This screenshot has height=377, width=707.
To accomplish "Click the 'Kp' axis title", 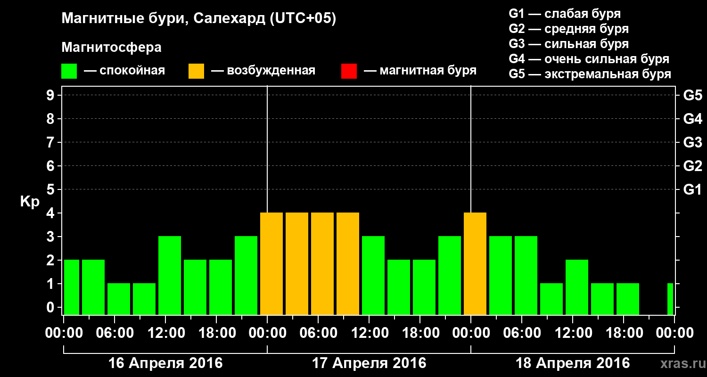I will click(30, 202).
